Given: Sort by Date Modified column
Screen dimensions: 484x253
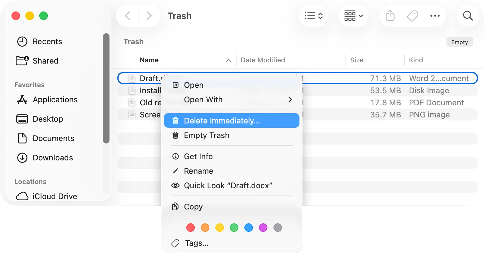Looking at the screenshot, I should click(x=263, y=60).
